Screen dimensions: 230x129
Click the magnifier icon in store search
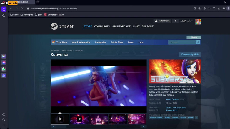pyautogui.click(x=198, y=42)
